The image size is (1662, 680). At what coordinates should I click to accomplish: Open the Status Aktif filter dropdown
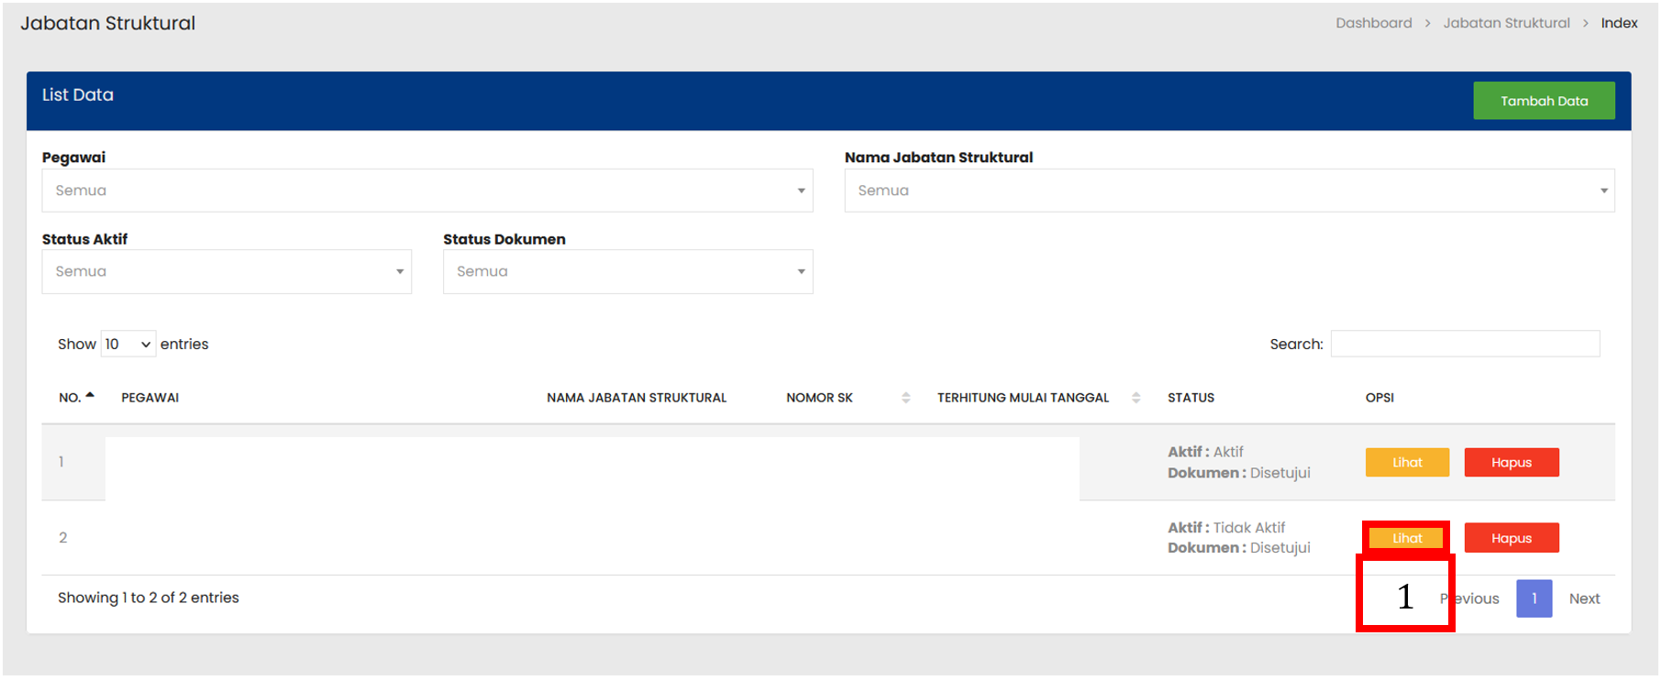(227, 272)
